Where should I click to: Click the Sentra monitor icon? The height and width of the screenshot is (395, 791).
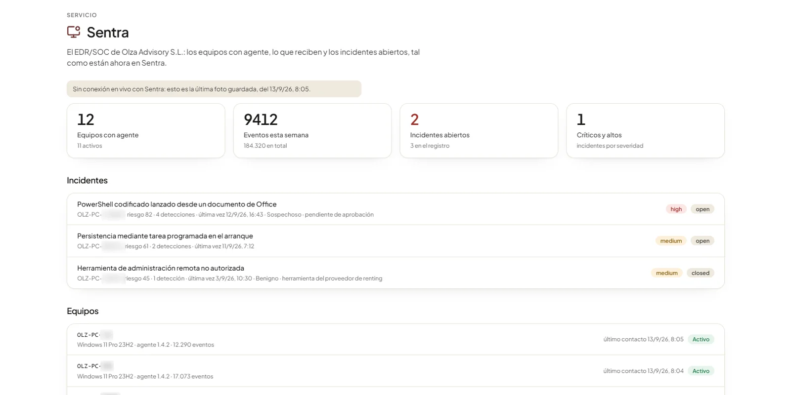click(x=74, y=32)
